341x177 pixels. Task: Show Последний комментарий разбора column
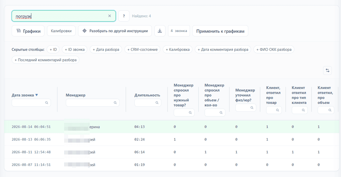tap(45, 60)
